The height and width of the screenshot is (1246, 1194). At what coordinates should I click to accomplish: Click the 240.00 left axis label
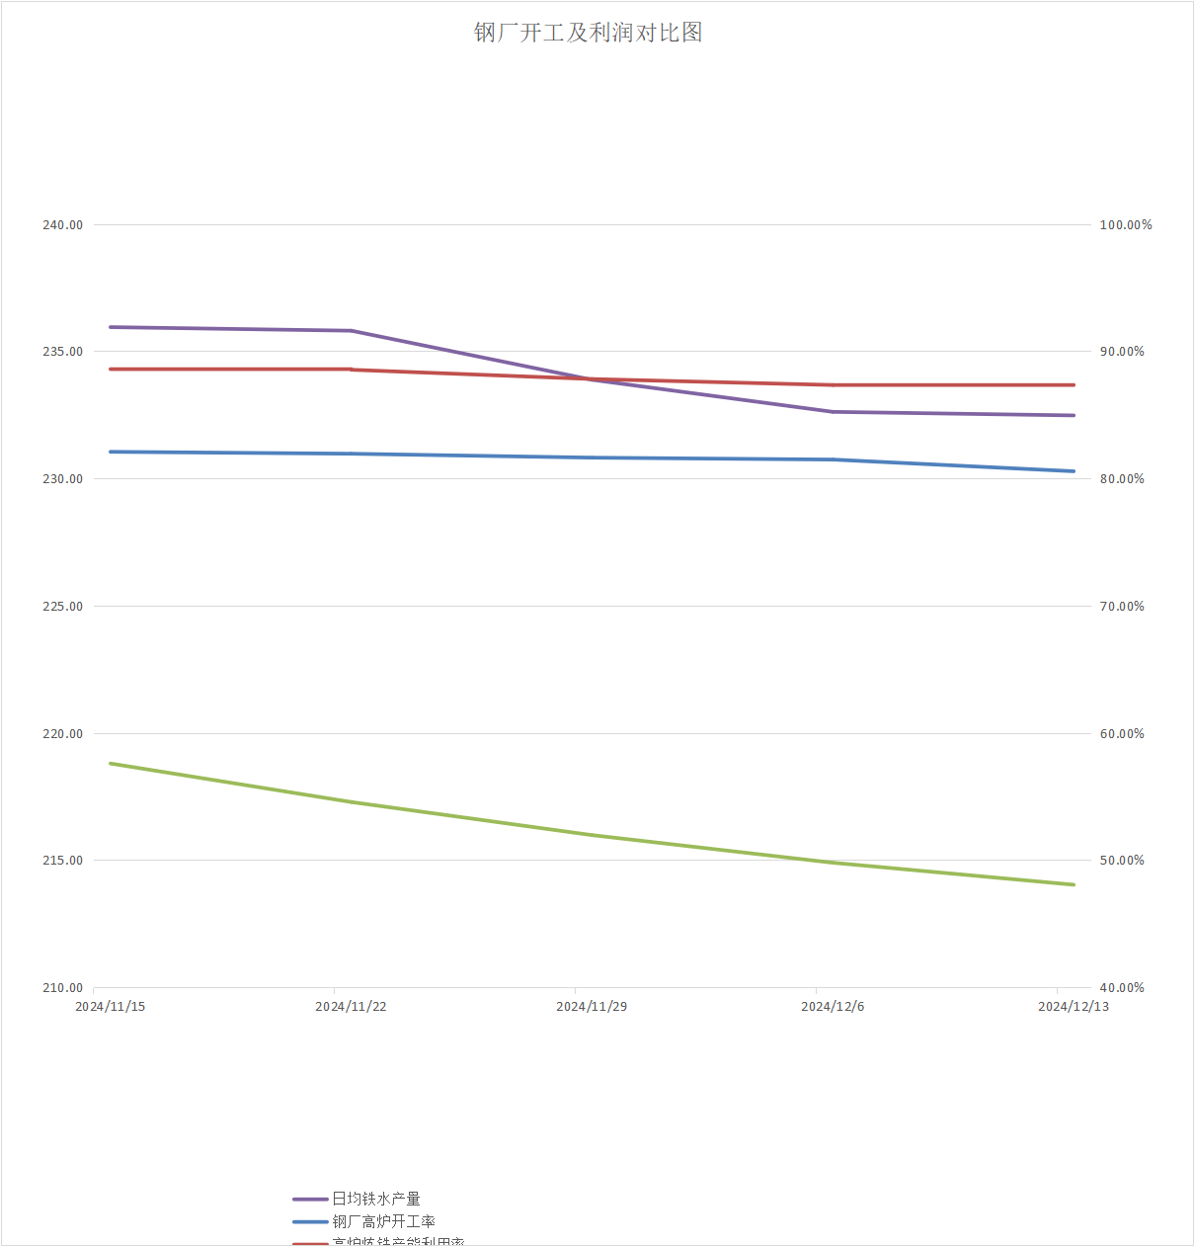pyautogui.click(x=62, y=225)
